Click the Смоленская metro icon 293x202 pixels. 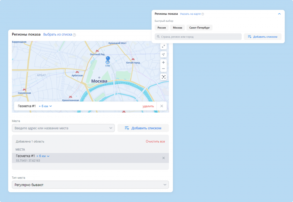point(24,90)
